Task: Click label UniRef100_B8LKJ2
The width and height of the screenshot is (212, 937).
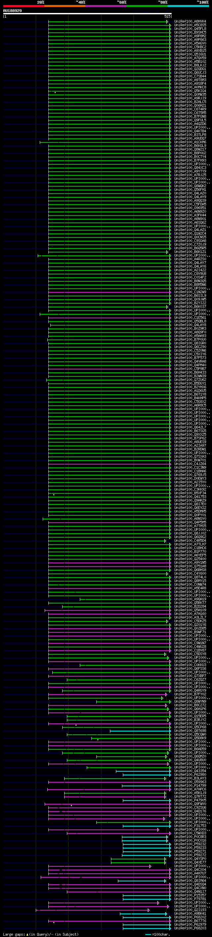Action: click(x=190, y=65)
